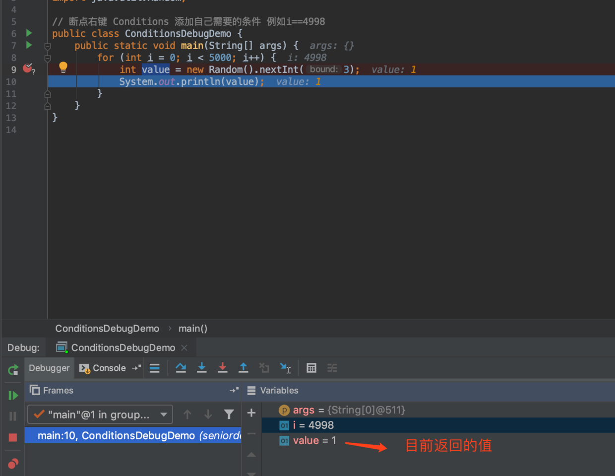This screenshot has width=615, height=476.
Task: Select main() in the breadcrumb bar
Action: click(x=193, y=329)
